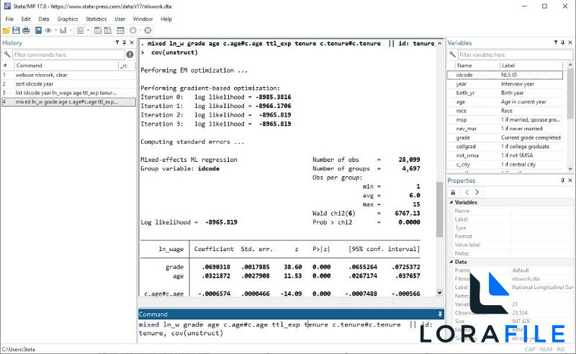Screen dimensions: 576x354
Task: Click the History _rc column header
Action: point(127,65)
